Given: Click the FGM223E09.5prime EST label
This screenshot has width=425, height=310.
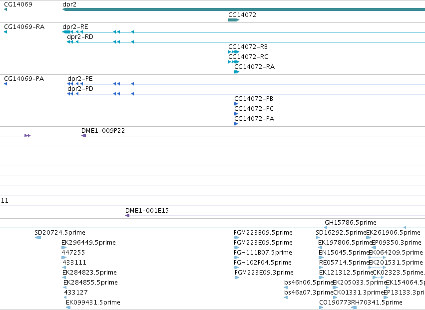Looking at the screenshot, I should click(x=263, y=243).
